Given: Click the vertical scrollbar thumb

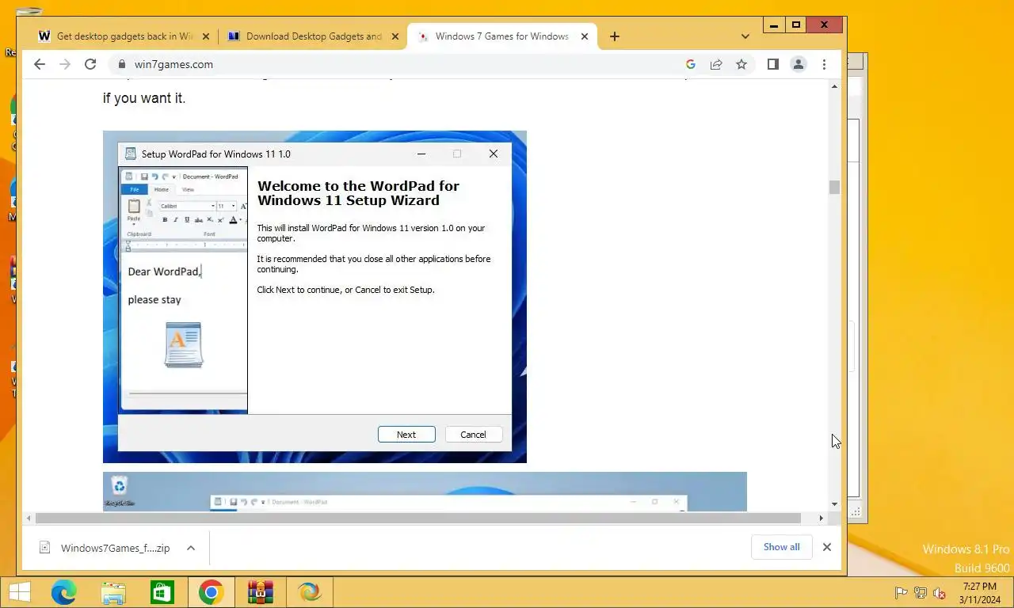Looking at the screenshot, I should coord(834,187).
